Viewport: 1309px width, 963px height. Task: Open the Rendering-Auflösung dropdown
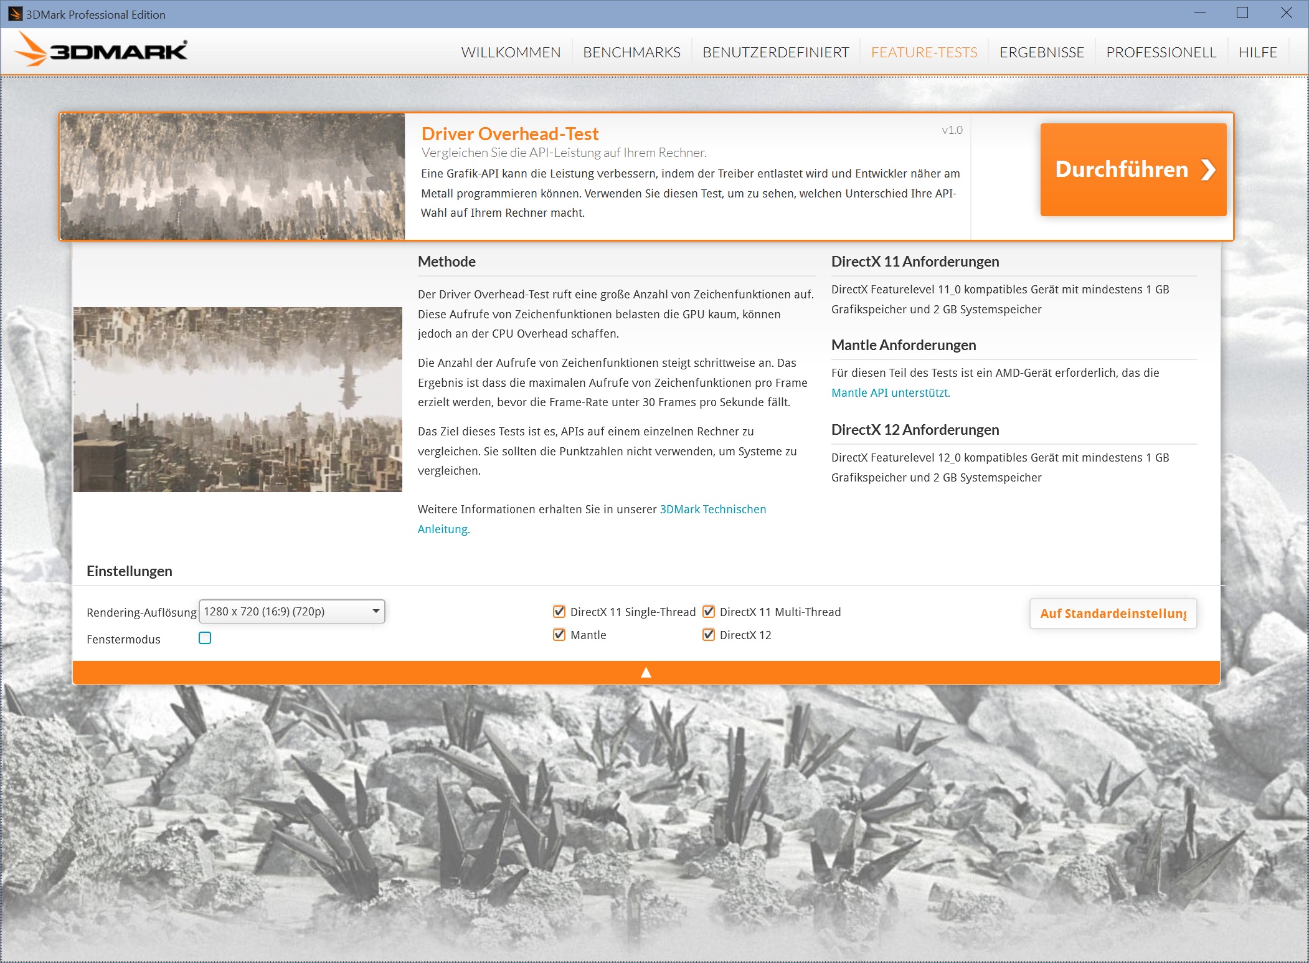pos(292,612)
